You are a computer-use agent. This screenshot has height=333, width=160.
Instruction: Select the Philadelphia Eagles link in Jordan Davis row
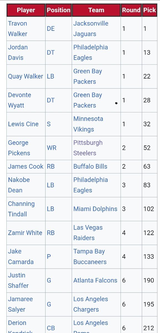91,52
